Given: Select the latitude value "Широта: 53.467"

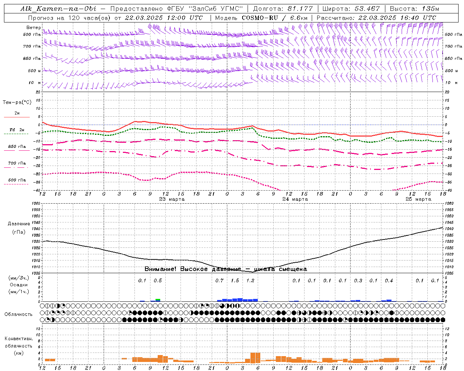Looking at the screenshot, I should click(351, 9).
